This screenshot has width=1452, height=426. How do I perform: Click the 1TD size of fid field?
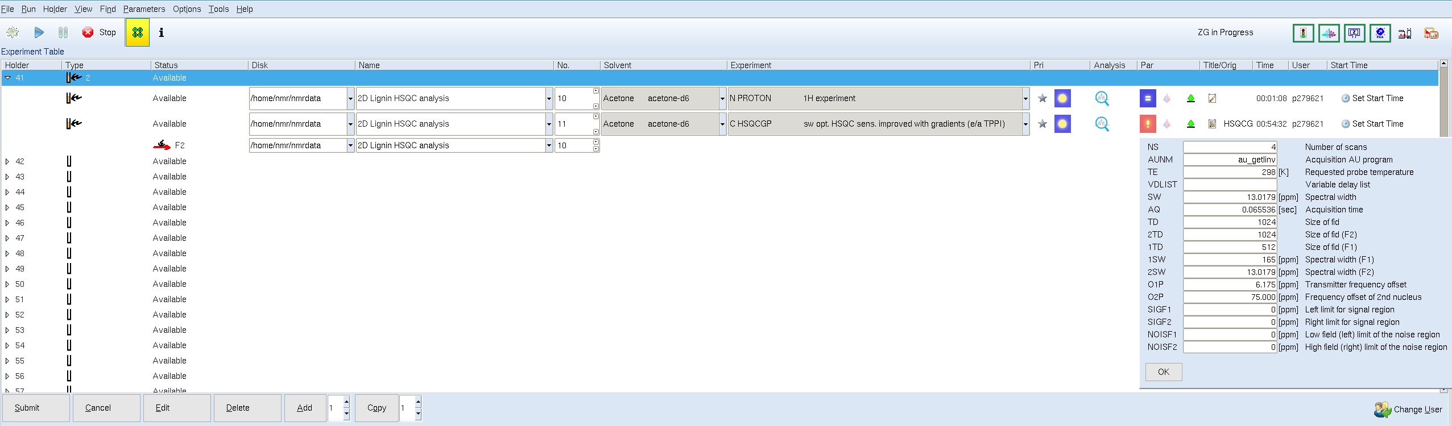pos(1230,247)
